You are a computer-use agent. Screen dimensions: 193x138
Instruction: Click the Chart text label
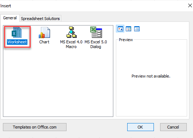pyautogui.click(x=44, y=42)
